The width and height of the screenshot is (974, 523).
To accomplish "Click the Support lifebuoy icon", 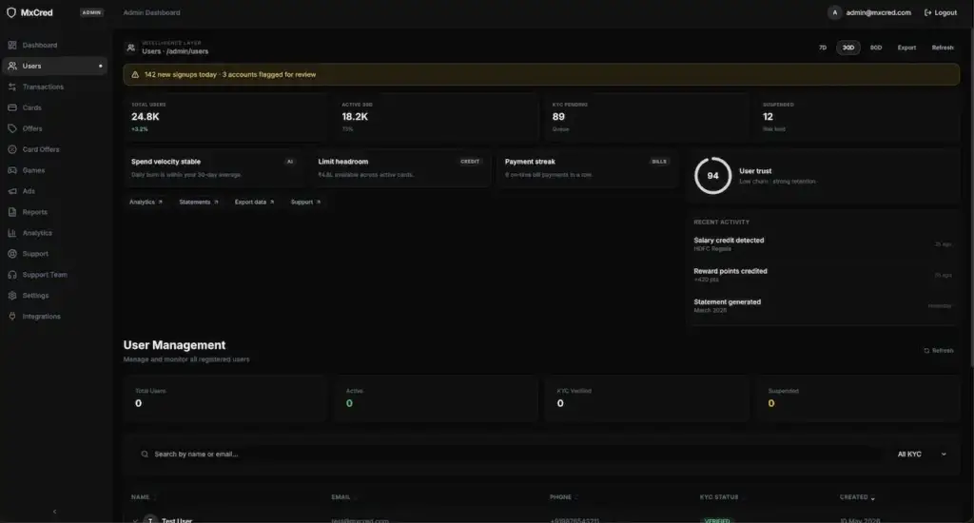I will tap(11, 254).
